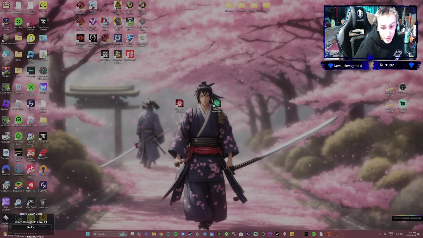Click the Windows Start button
The width and height of the screenshot is (423, 238).
(88, 234)
